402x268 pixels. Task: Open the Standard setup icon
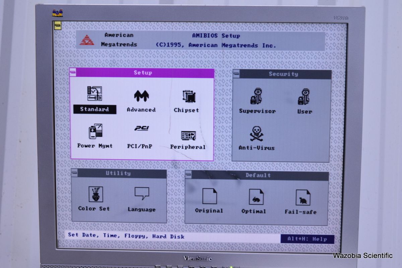tap(94, 94)
